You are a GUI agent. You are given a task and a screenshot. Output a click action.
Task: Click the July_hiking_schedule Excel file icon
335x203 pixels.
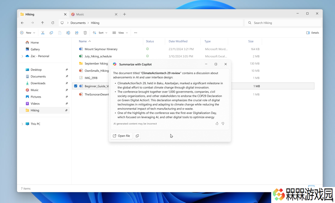point(81,56)
